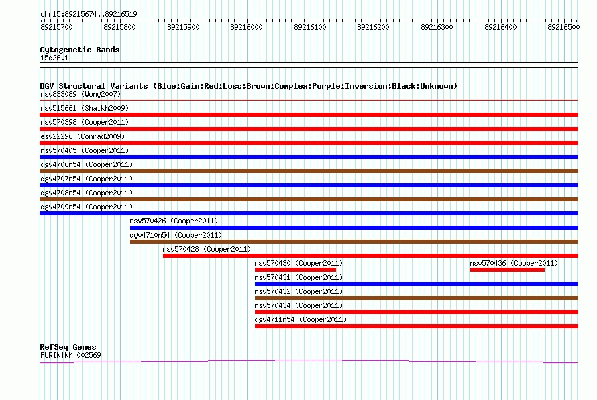597x400 pixels.
Task: Click the Cytogenetic Bands track heading
Action: click(80, 50)
